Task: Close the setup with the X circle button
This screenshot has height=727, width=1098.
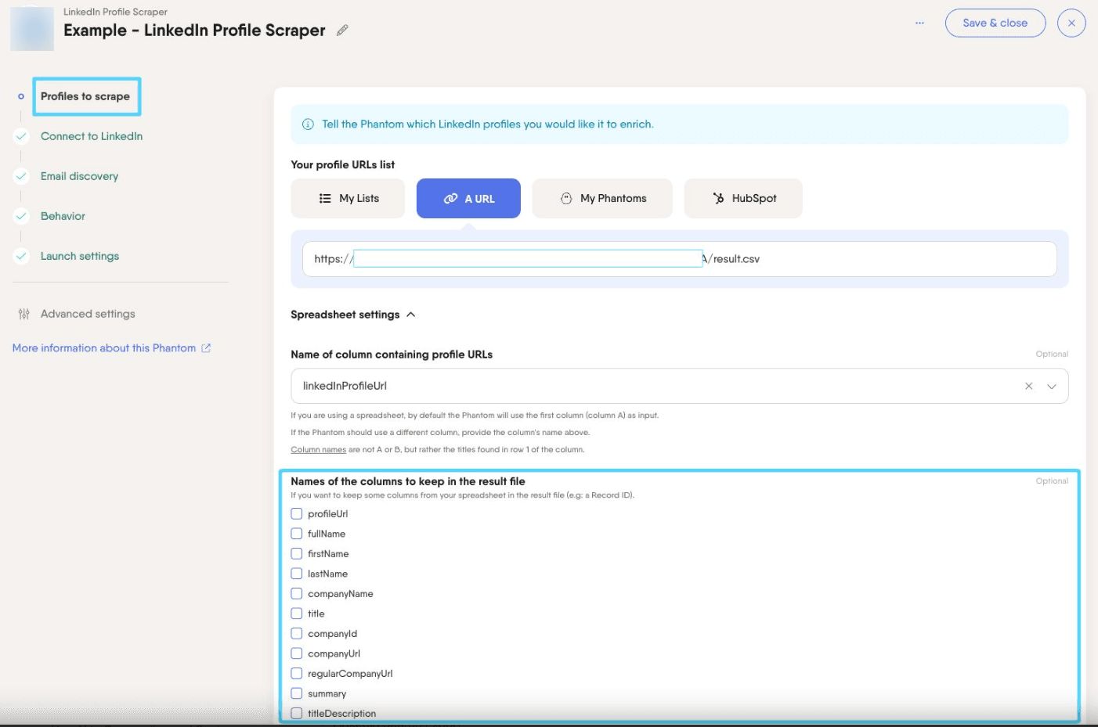Action: point(1071,23)
